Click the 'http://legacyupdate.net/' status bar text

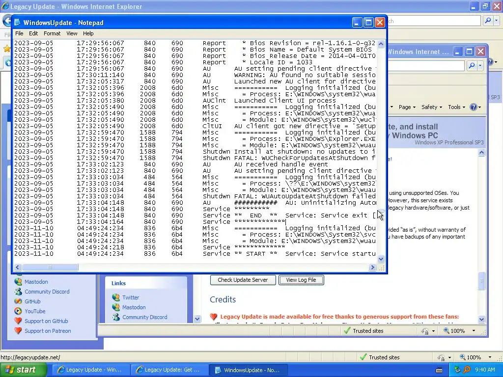(30, 357)
